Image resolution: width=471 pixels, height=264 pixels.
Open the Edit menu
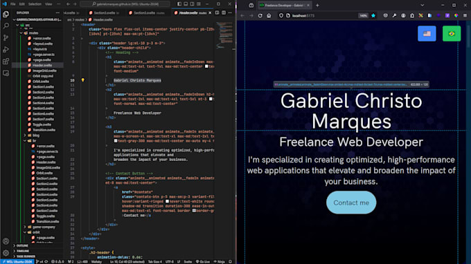pos(22,4)
